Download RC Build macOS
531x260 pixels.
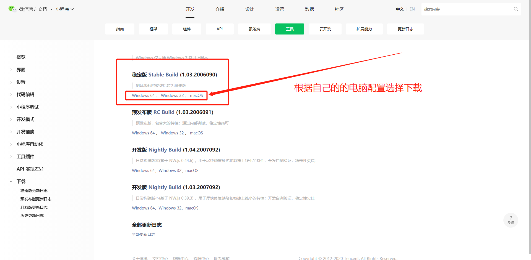click(196, 133)
